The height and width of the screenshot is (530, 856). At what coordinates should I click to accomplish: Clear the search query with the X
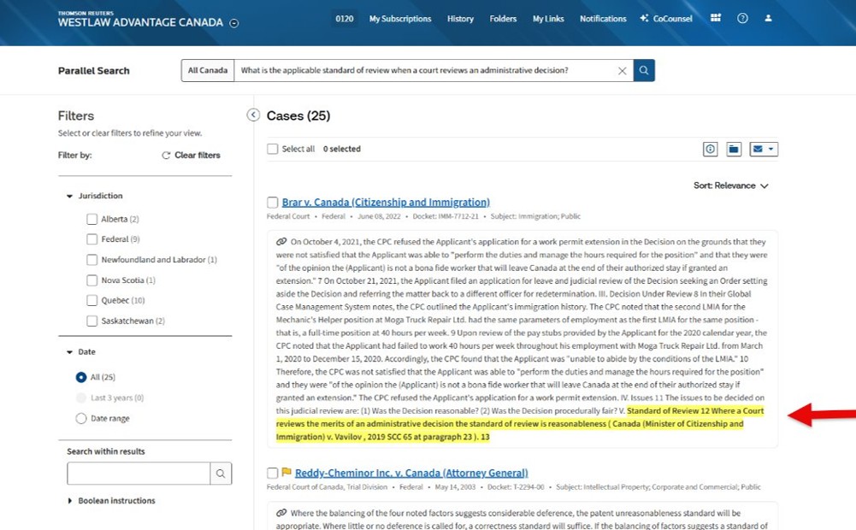(x=622, y=71)
